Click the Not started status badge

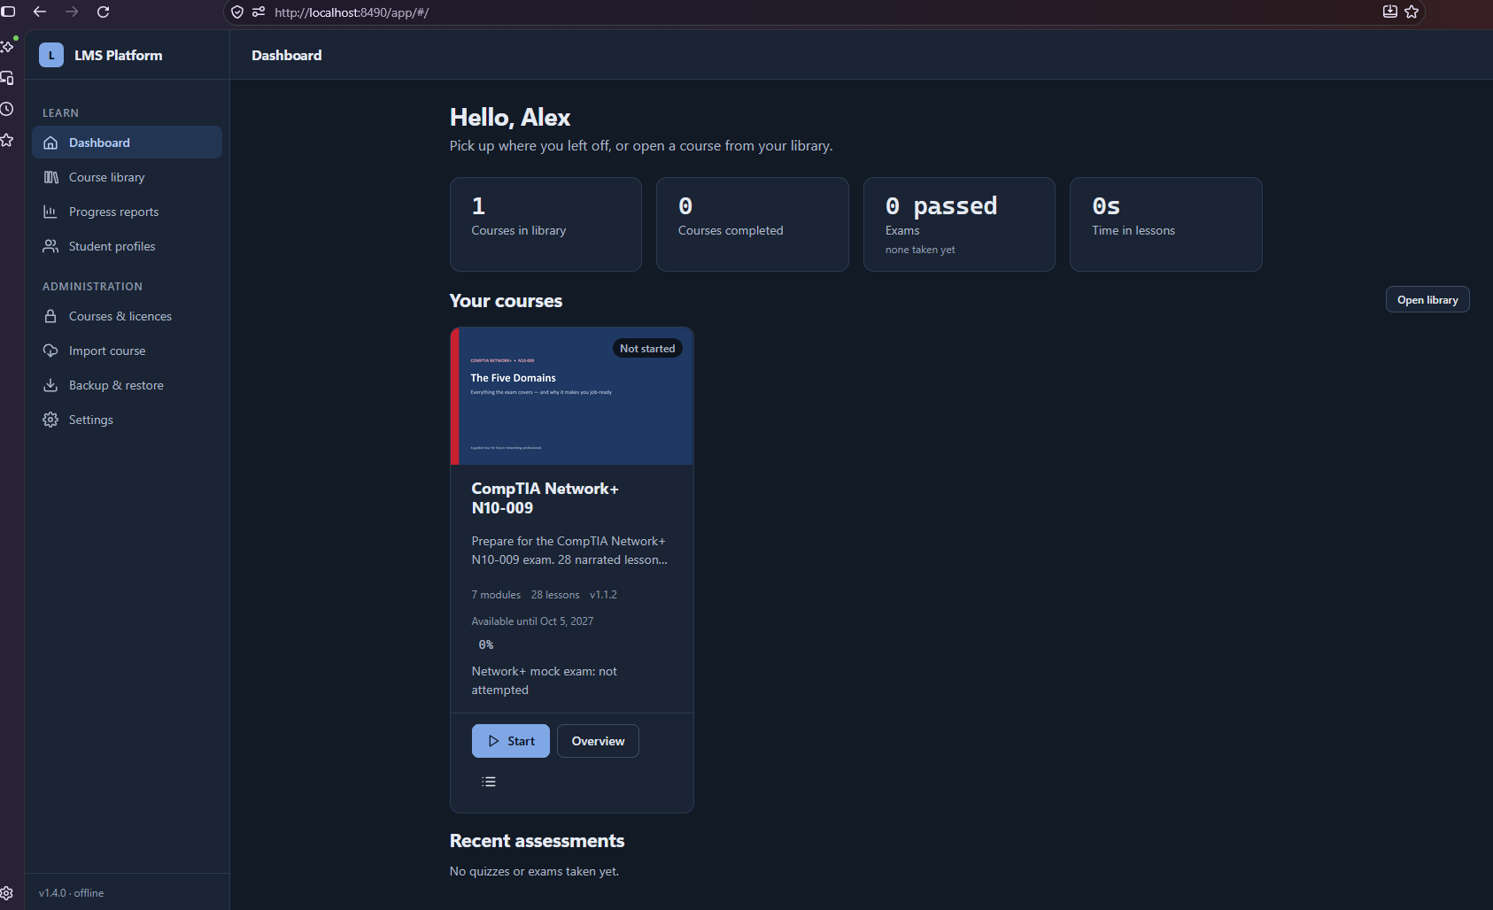click(647, 349)
